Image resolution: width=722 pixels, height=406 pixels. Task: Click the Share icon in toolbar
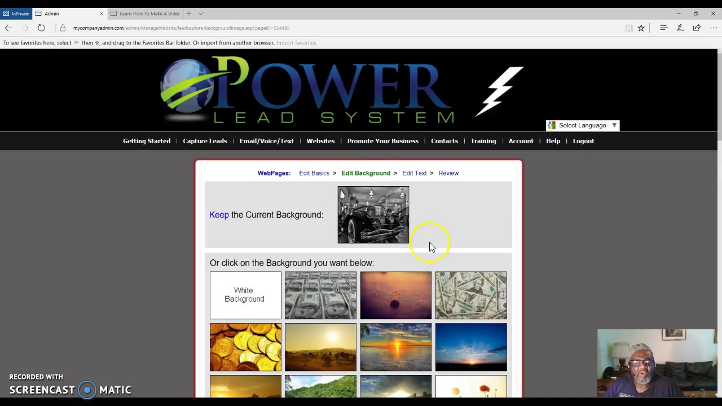pos(697,28)
